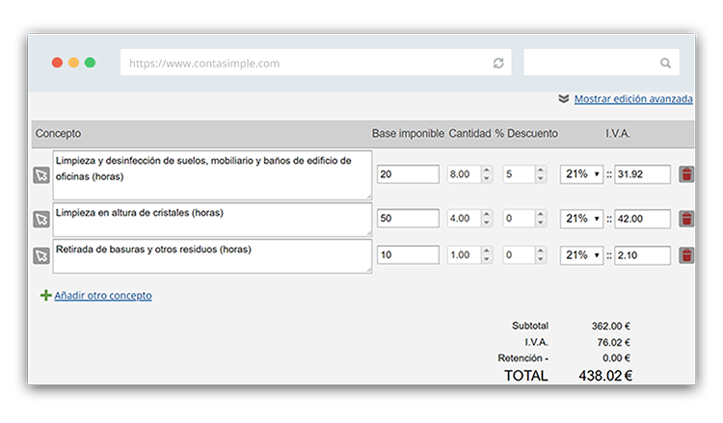Click the magnifier icon in the search box
Image resolution: width=723 pixels, height=423 pixels.
pyautogui.click(x=665, y=64)
